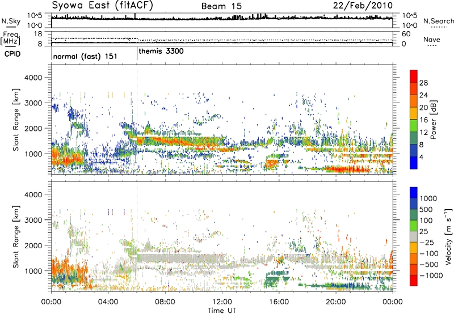The image size is (454, 314).
Task: Click the strong power echo at 20:00–22:00
Action: pos(347,169)
